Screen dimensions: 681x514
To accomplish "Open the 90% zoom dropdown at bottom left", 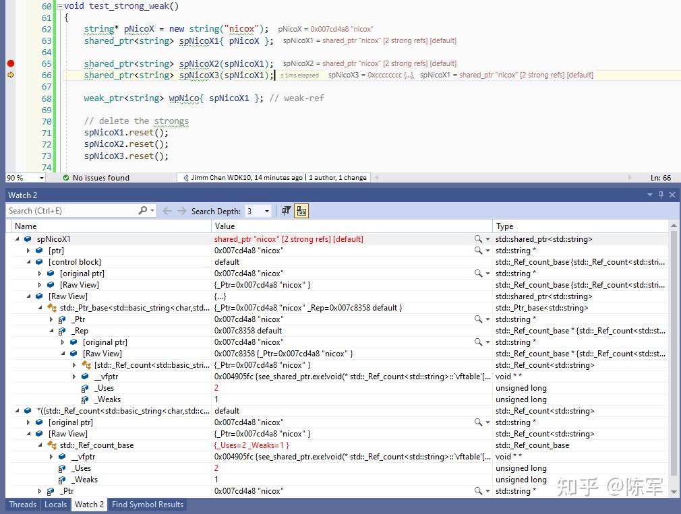I will tap(40, 178).
